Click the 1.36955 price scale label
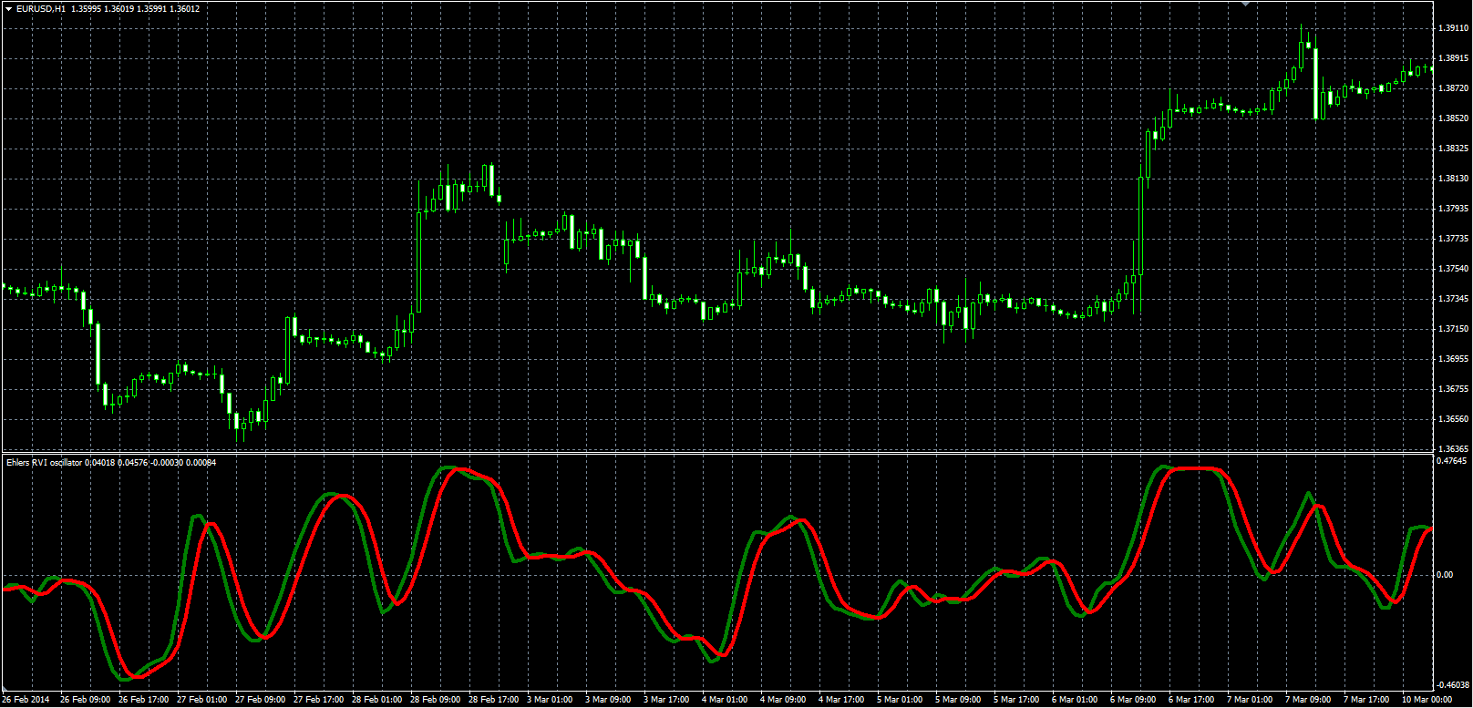The image size is (1473, 708). click(x=1453, y=359)
